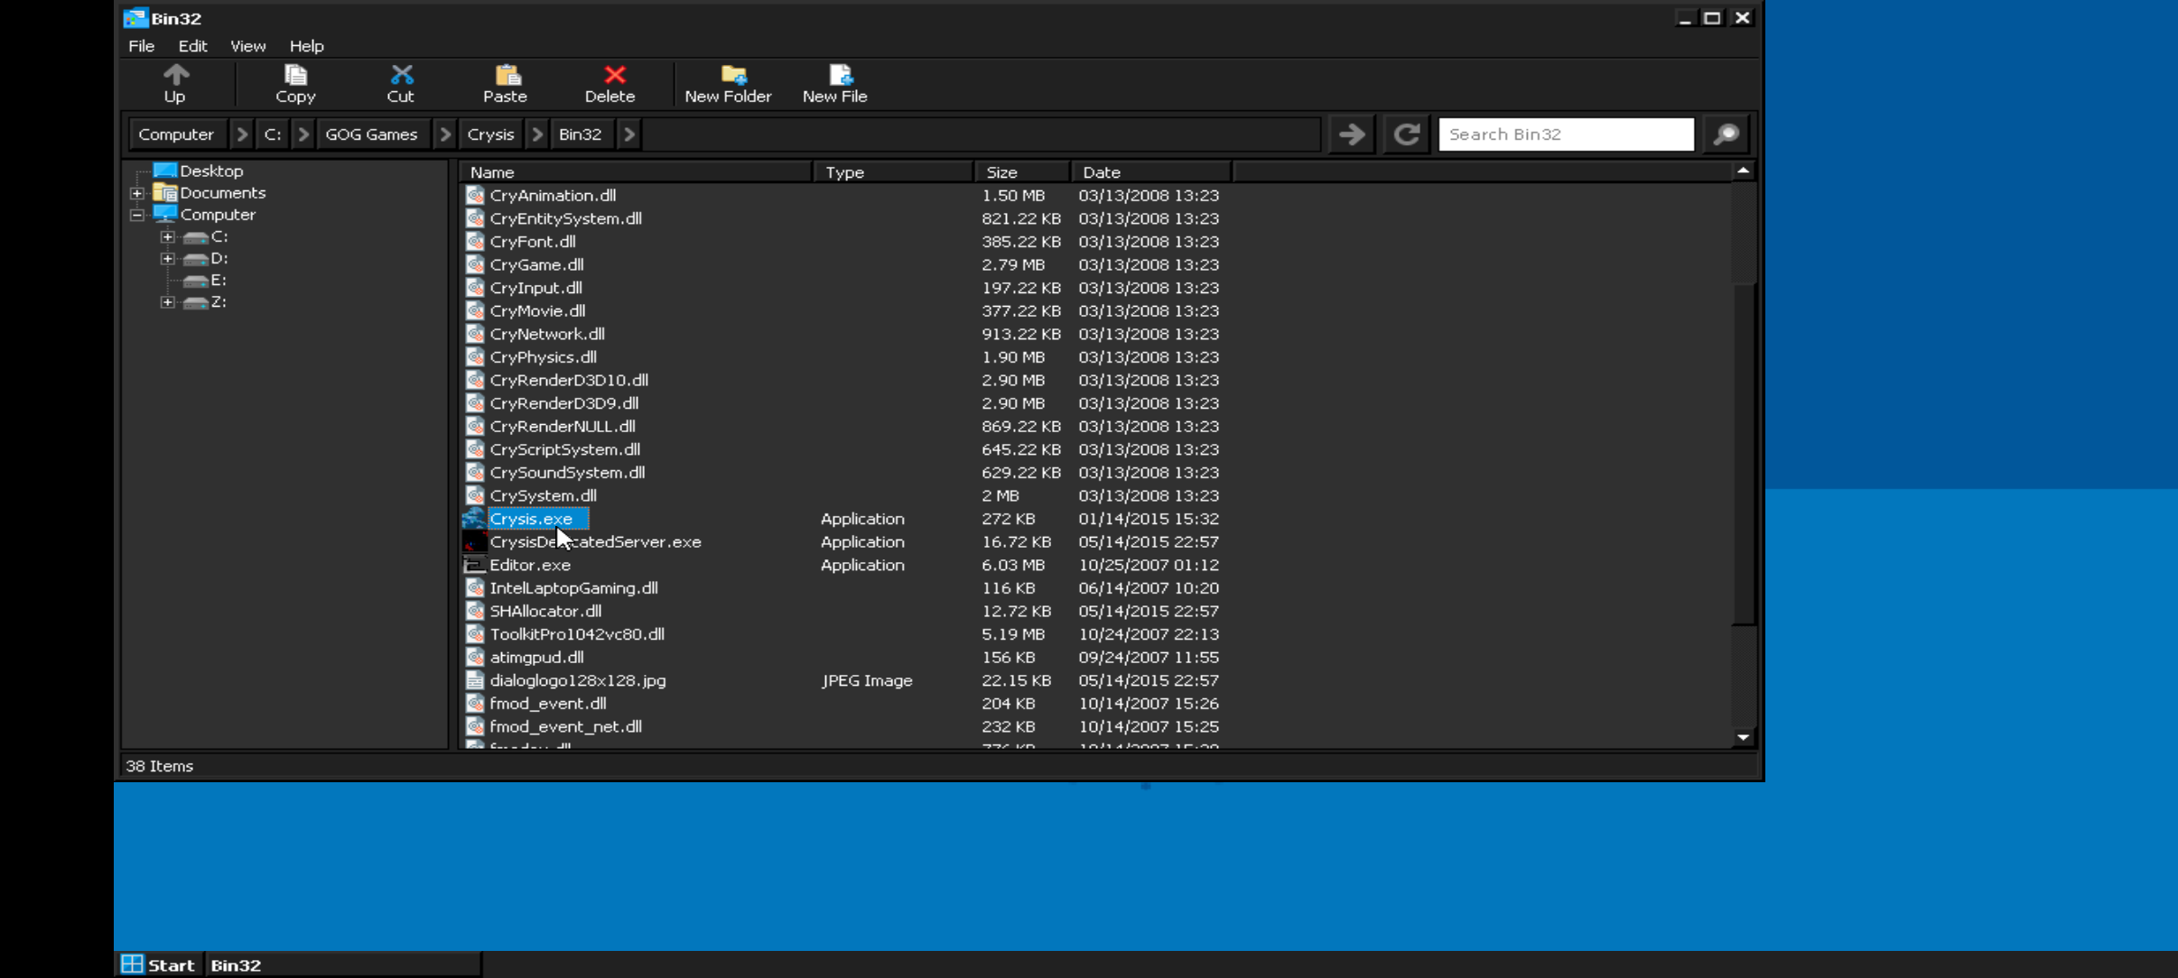
Task: Sort by Name column header
Action: tap(636, 172)
